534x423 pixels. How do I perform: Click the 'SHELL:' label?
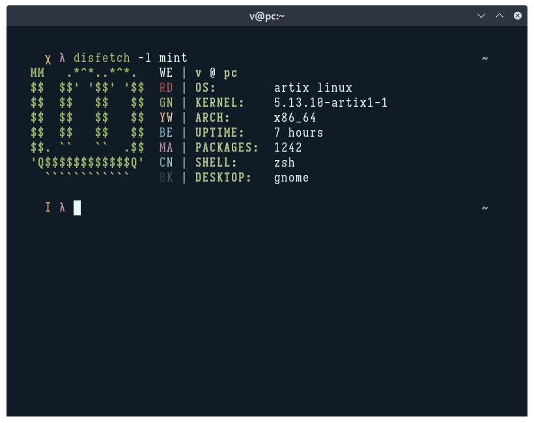click(216, 163)
